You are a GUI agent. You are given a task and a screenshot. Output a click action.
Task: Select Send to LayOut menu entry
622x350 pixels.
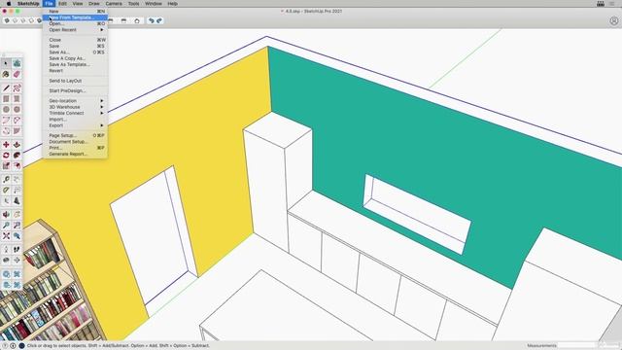coord(75,81)
